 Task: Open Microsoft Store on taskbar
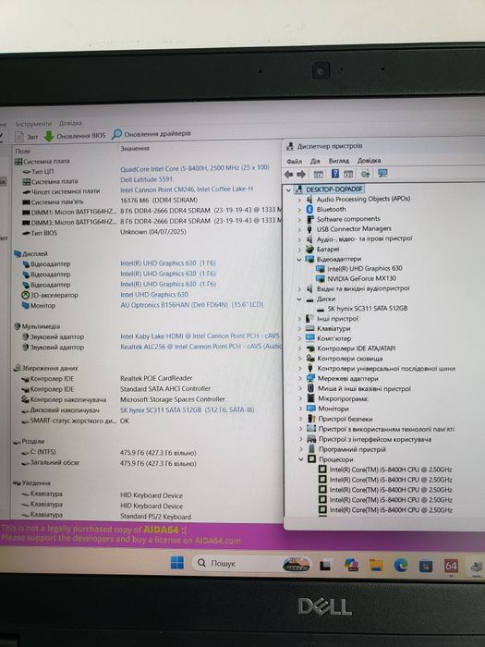(x=425, y=566)
